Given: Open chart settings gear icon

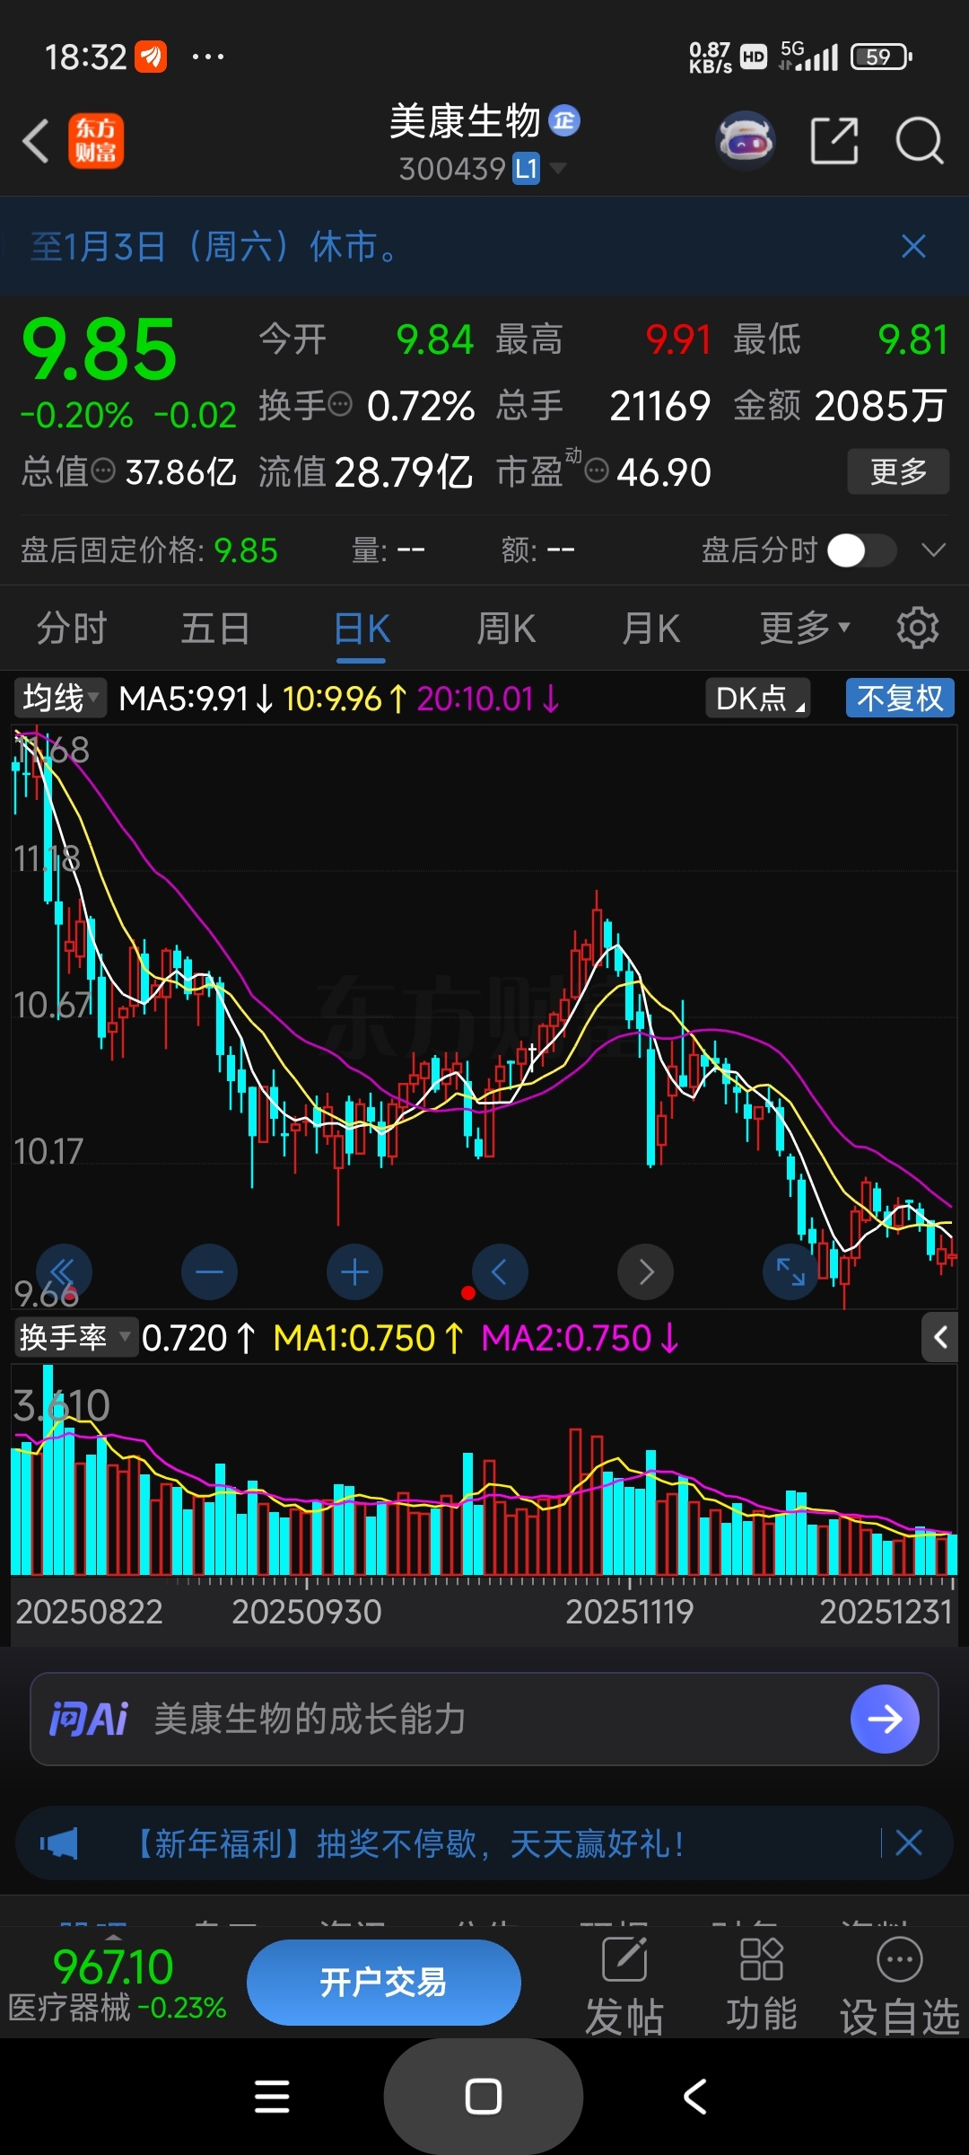Looking at the screenshot, I should click(917, 628).
